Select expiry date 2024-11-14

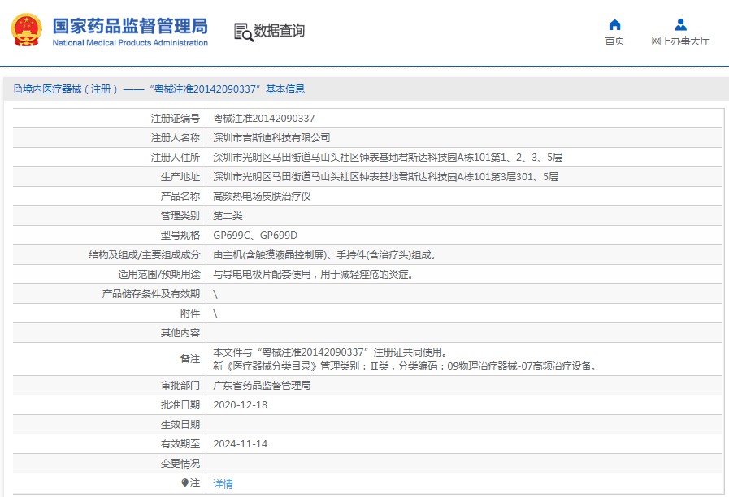(240, 444)
